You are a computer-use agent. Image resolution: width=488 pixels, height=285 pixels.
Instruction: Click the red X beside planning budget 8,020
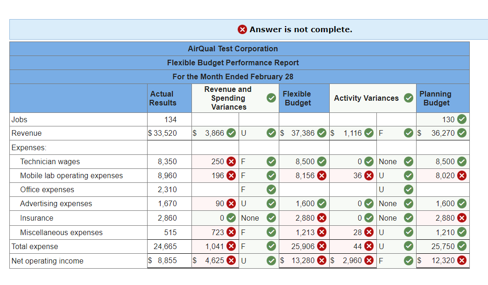pyautogui.click(x=462, y=175)
